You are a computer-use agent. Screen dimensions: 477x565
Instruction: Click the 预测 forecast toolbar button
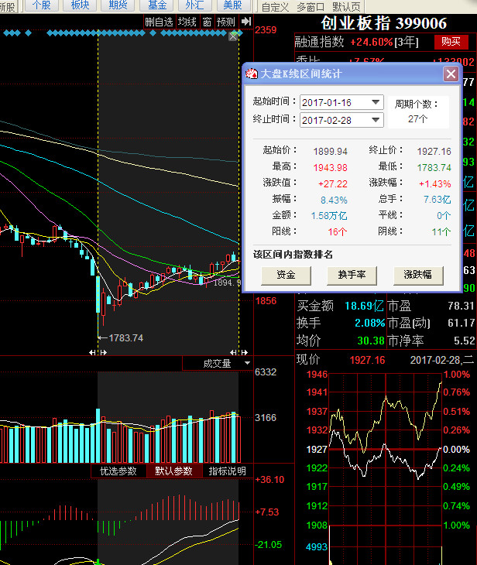(x=225, y=22)
